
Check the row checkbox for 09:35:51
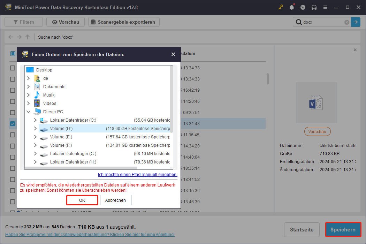tap(13, 113)
